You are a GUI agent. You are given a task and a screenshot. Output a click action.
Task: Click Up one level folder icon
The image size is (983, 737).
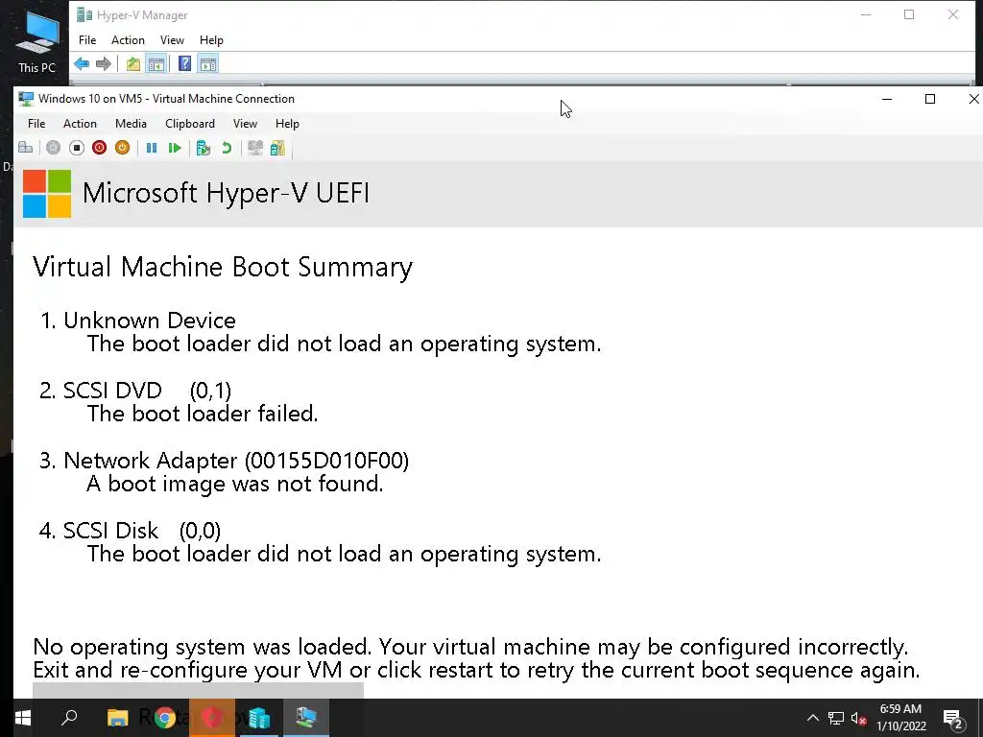coord(132,64)
